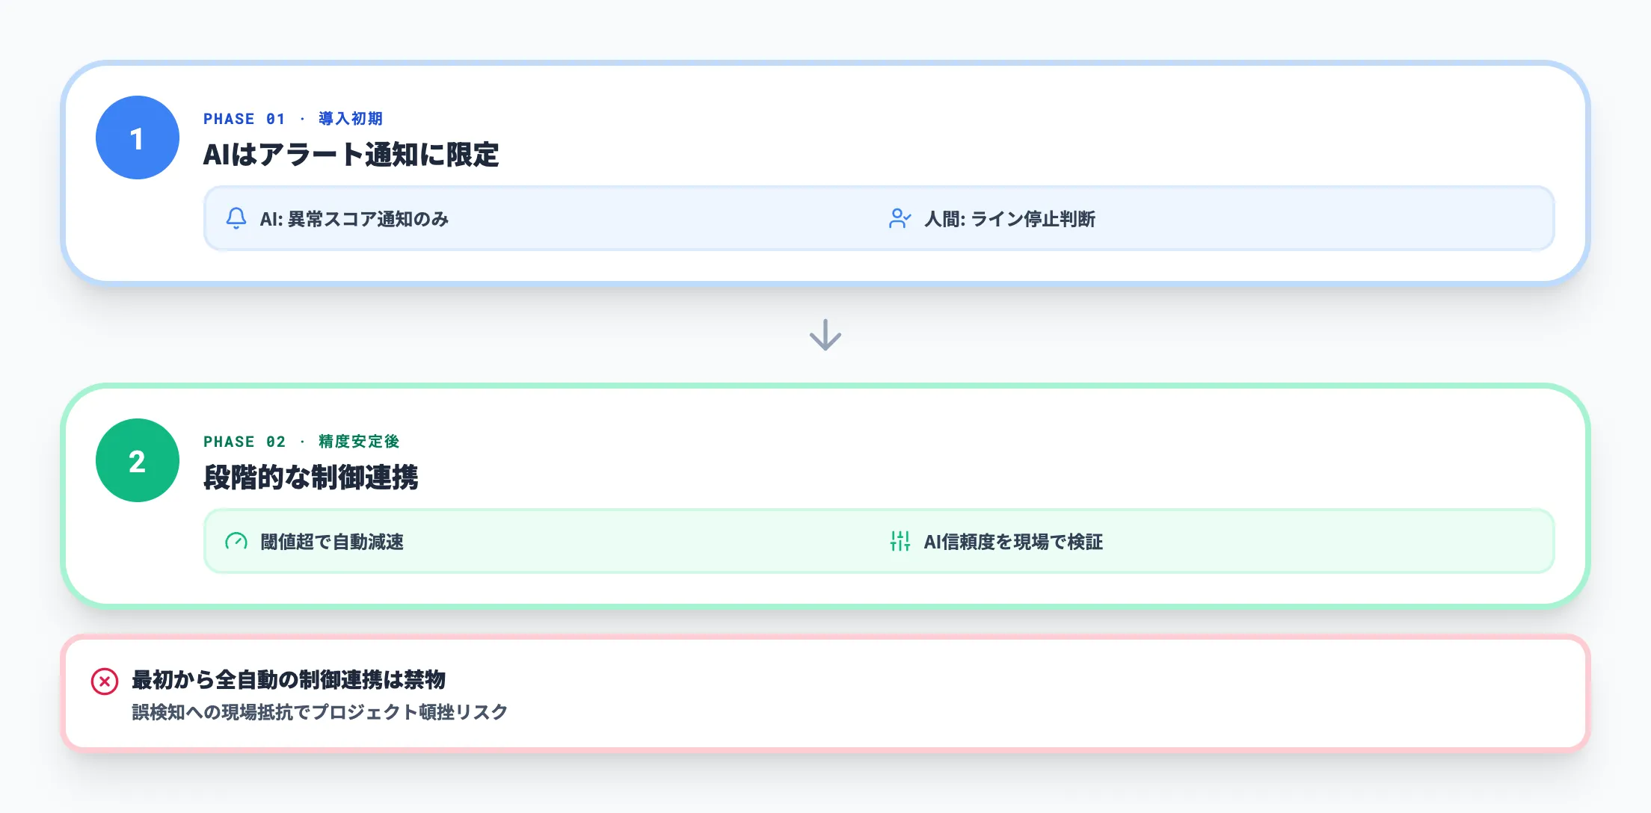
Task: Click the green number 2 circle
Action: tap(138, 460)
